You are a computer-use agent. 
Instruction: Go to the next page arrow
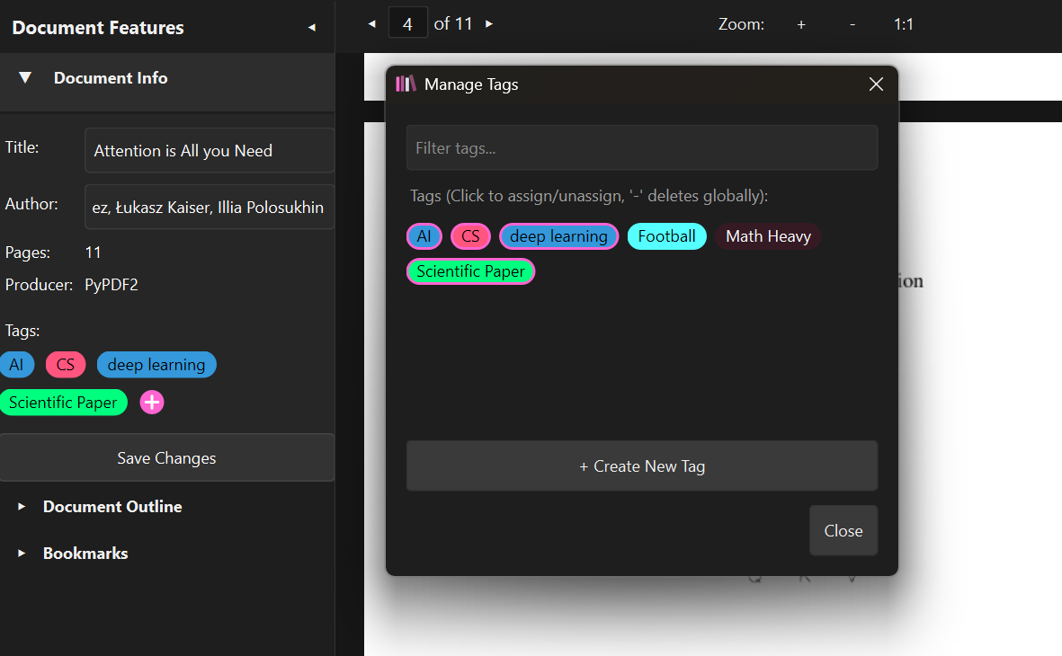pyautogui.click(x=489, y=24)
